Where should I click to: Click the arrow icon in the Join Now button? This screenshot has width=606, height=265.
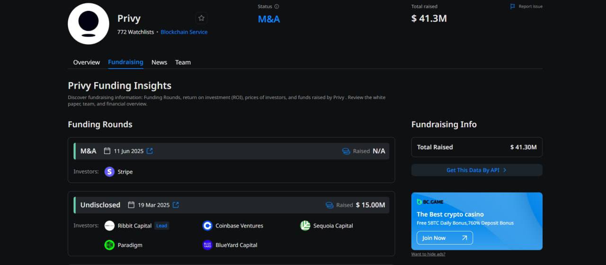(x=464, y=238)
